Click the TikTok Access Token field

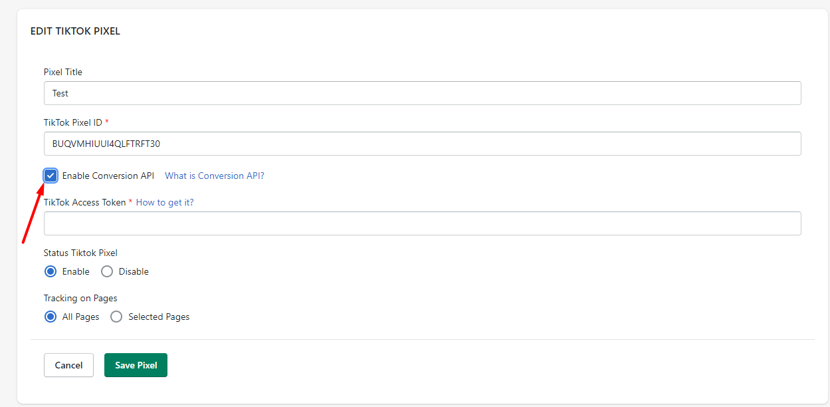[x=422, y=223]
